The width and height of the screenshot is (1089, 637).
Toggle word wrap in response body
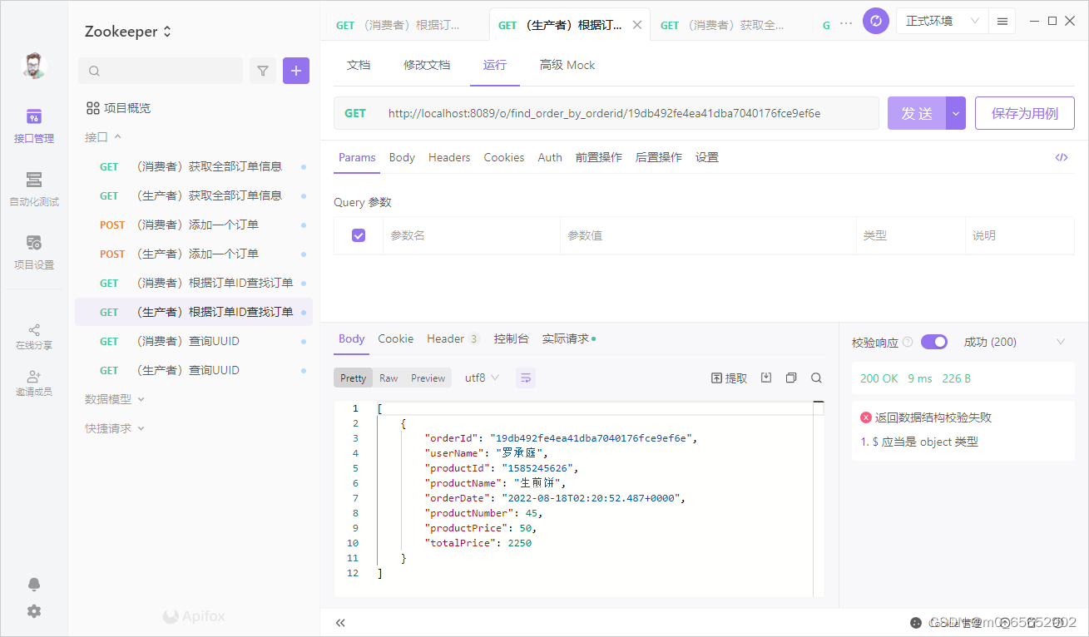[x=526, y=378]
